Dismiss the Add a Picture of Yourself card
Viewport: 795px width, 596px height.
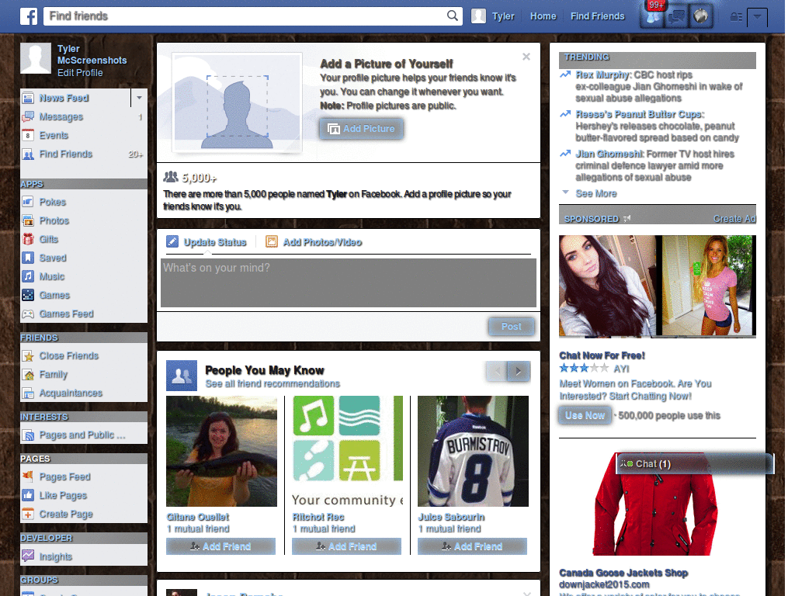[x=526, y=57]
